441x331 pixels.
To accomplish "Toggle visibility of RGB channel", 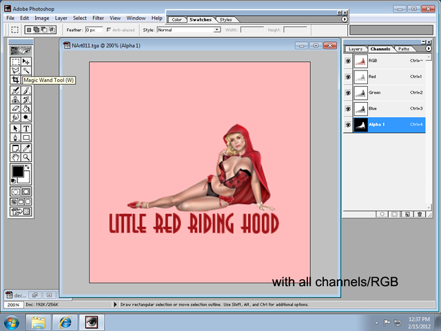I will pos(348,61).
